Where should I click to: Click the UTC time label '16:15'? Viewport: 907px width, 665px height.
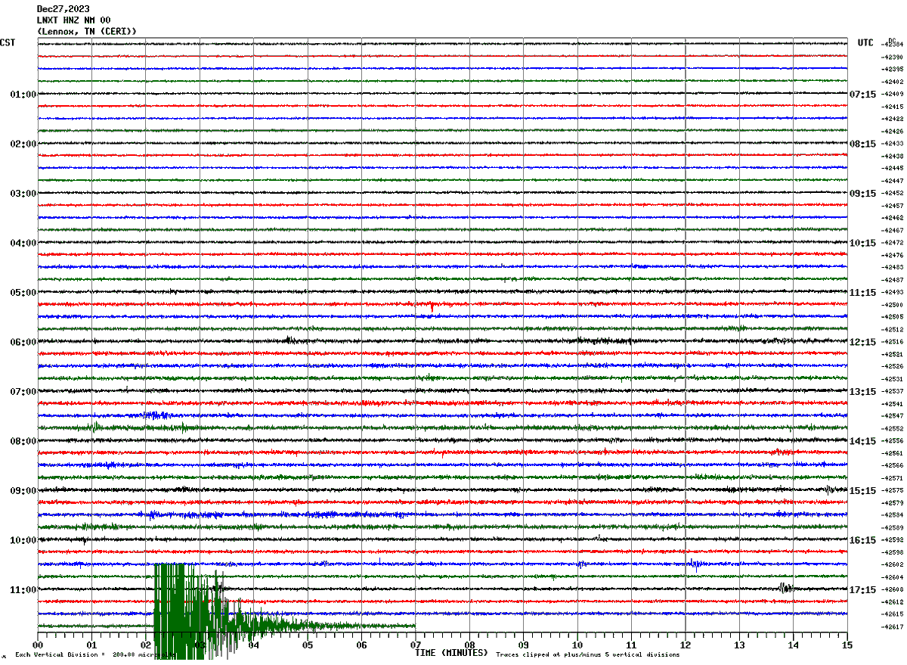pyautogui.click(x=863, y=540)
